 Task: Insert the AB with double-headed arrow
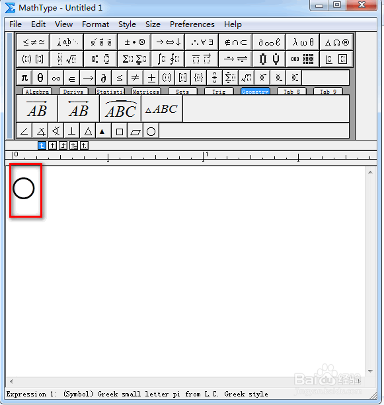[x=79, y=108]
